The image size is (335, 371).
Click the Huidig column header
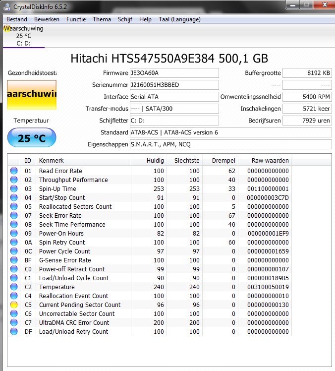pyautogui.click(x=149, y=160)
